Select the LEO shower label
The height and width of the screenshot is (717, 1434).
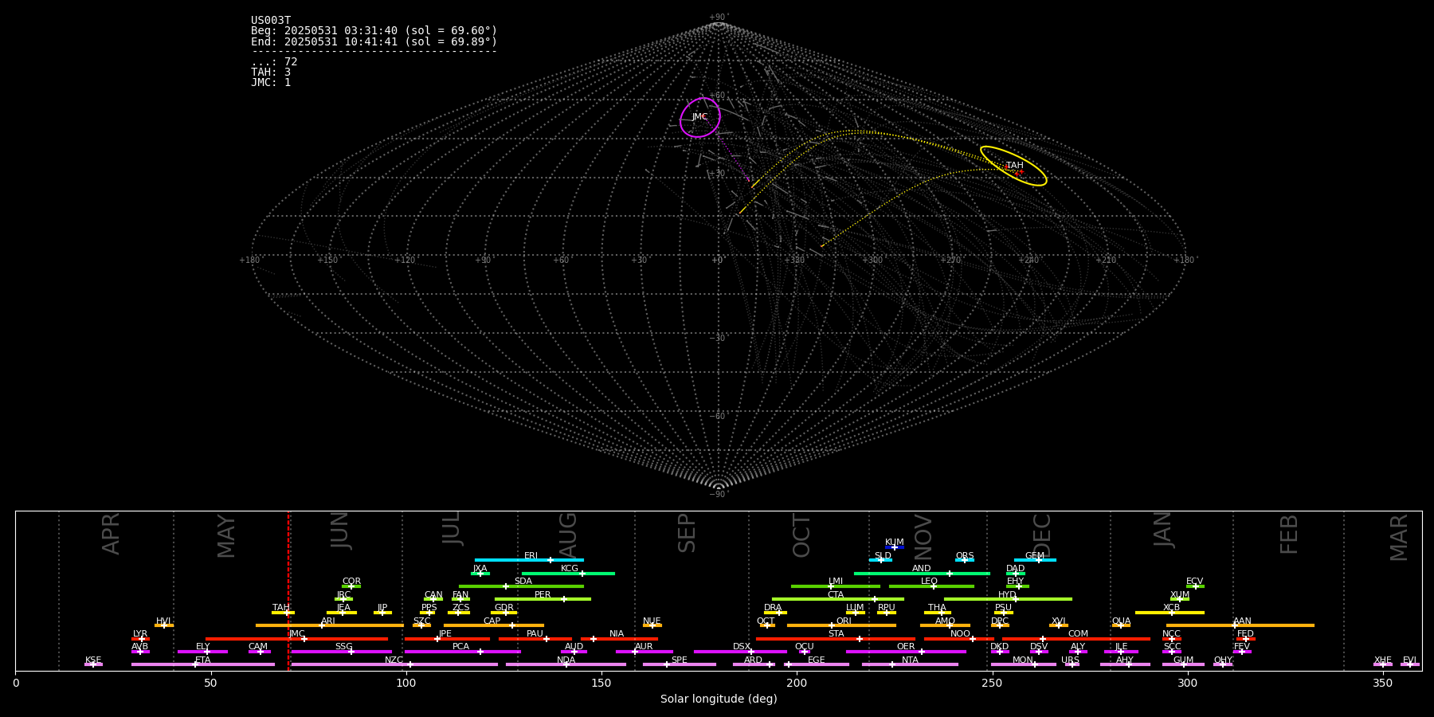[x=930, y=582]
